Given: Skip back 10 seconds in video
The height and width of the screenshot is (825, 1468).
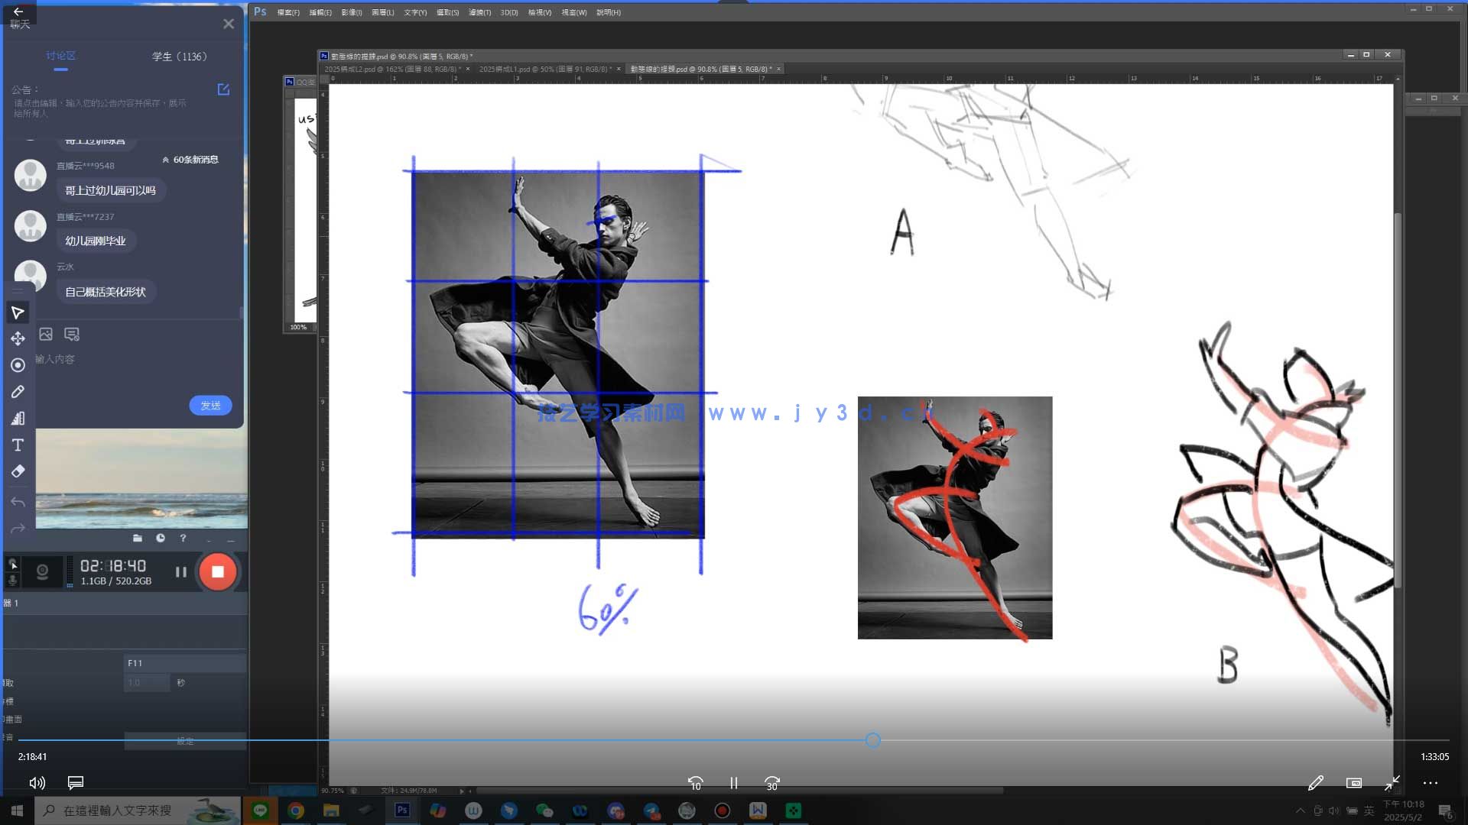Looking at the screenshot, I should pyautogui.click(x=695, y=783).
